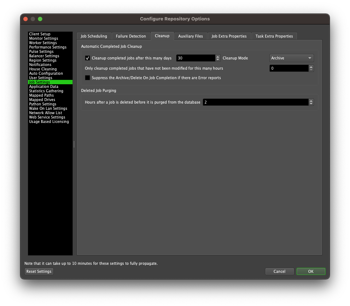View the Task Extra Properties tab
This screenshot has height=306, width=350.
point(274,36)
